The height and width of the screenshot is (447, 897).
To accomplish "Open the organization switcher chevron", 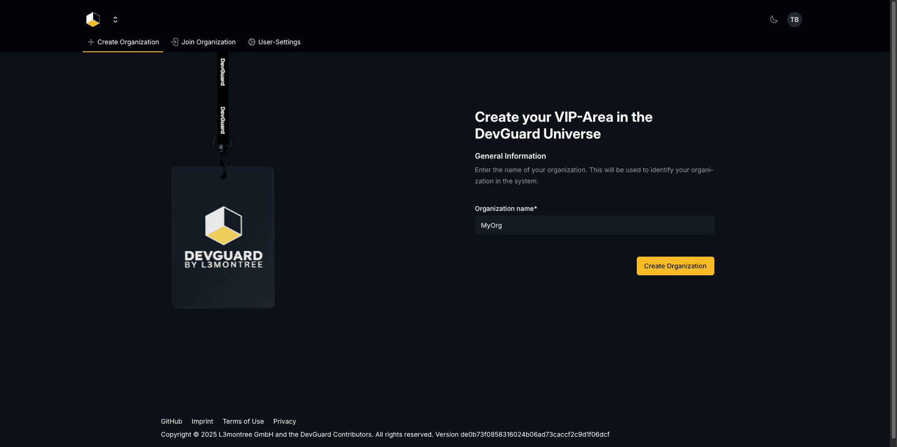I will [115, 20].
